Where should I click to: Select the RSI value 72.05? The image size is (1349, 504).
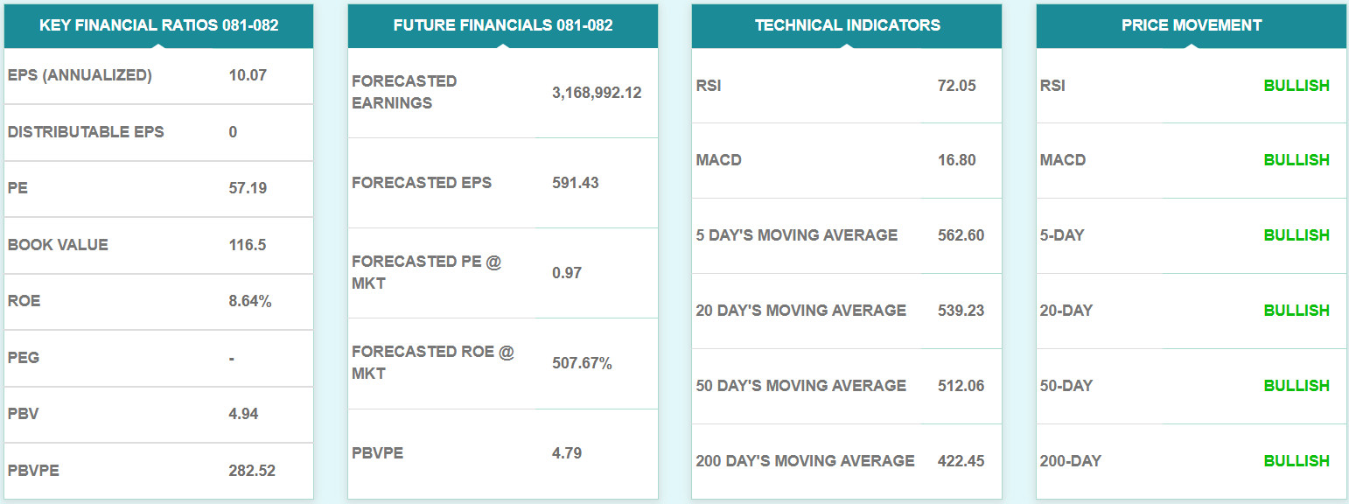tap(956, 86)
